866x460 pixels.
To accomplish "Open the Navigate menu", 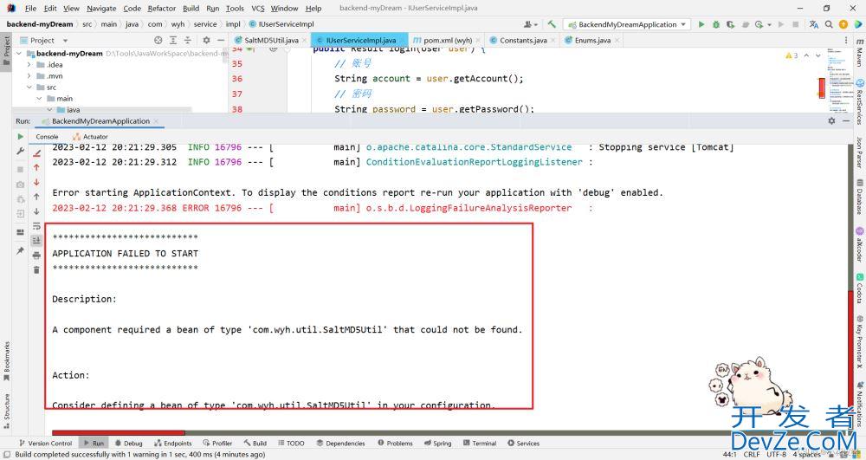I will 101,9.
